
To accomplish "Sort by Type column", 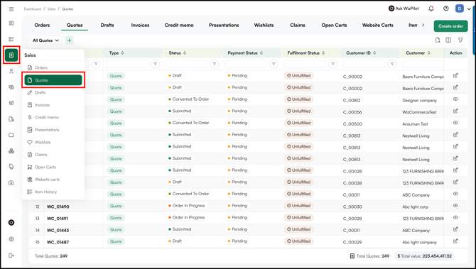I will (123, 53).
